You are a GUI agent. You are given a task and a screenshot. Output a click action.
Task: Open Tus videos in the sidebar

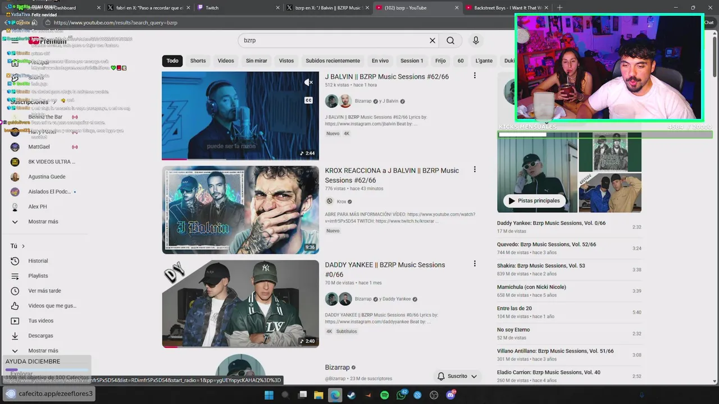point(41,321)
